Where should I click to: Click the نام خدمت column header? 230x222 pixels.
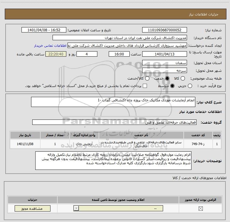(x=141, y=135)
